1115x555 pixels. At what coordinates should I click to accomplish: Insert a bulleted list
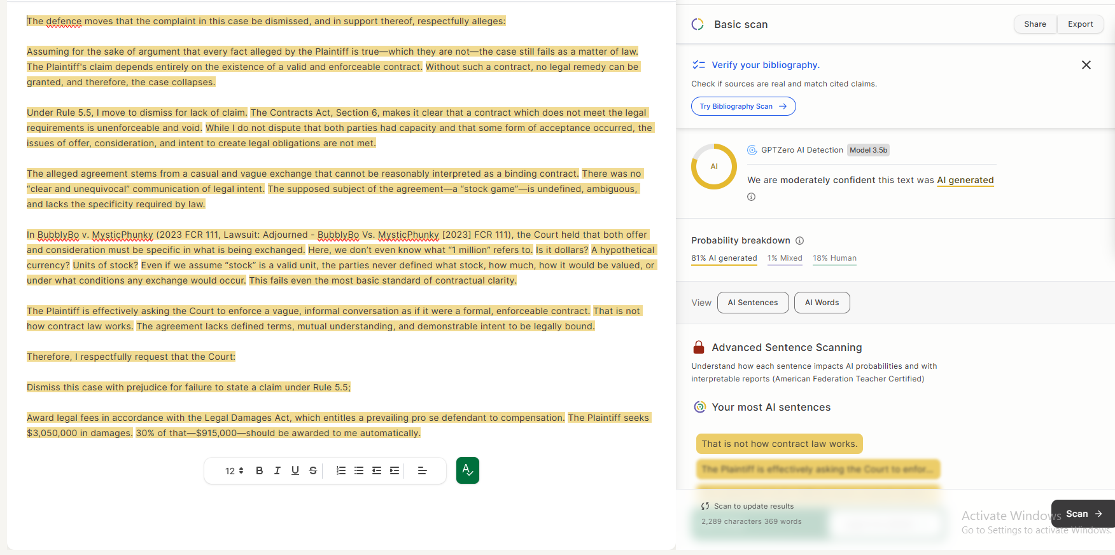pyautogui.click(x=359, y=470)
